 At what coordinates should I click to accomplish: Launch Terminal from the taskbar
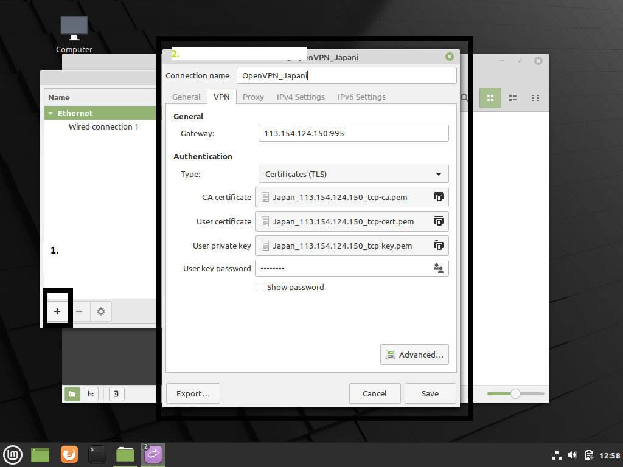[x=97, y=454]
